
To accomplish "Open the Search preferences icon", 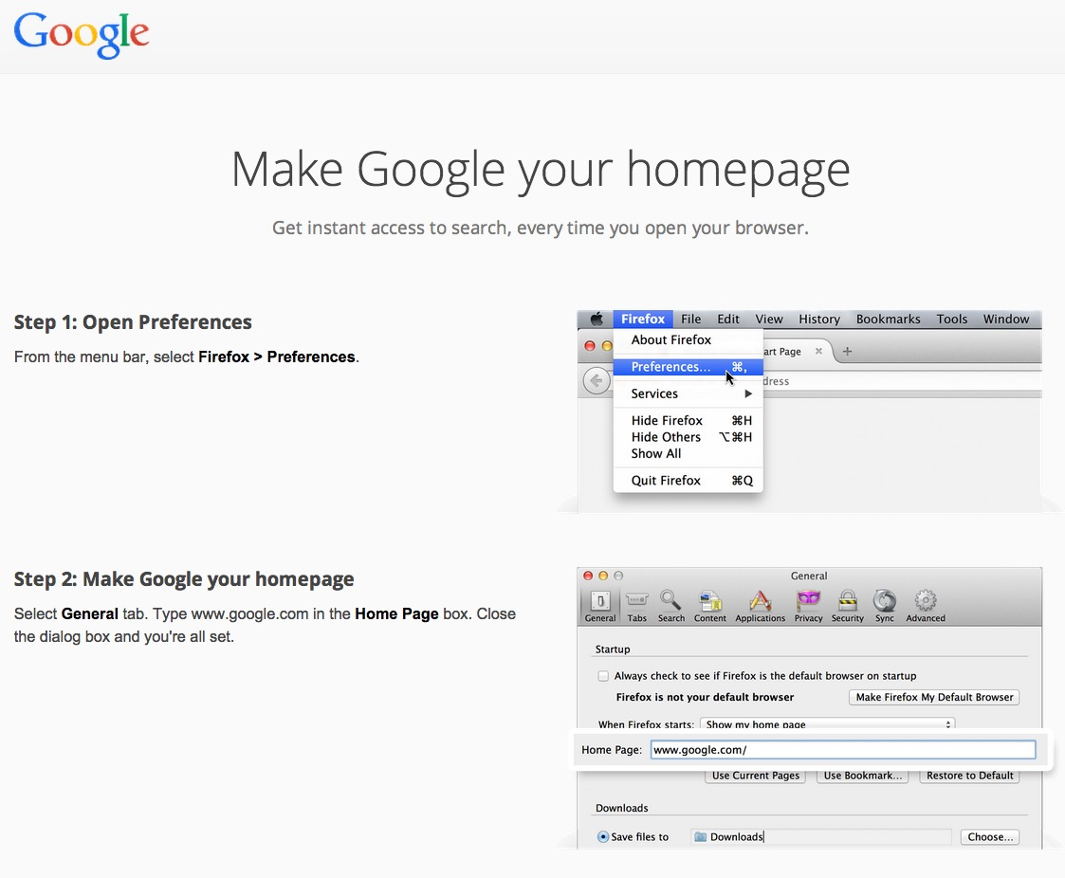I will [x=671, y=604].
